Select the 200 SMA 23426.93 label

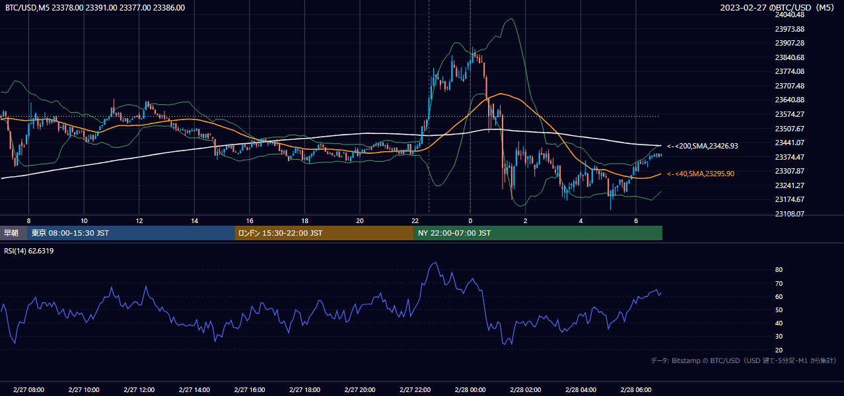click(703, 146)
